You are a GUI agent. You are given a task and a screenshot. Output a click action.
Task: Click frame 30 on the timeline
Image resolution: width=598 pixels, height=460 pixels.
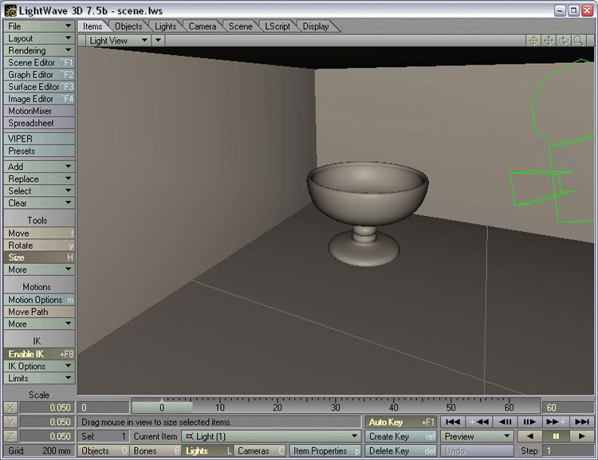336,407
